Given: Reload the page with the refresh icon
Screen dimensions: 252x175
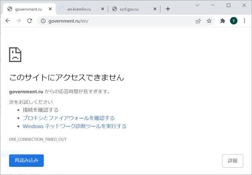Looking at the screenshot, I should coord(29,21).
